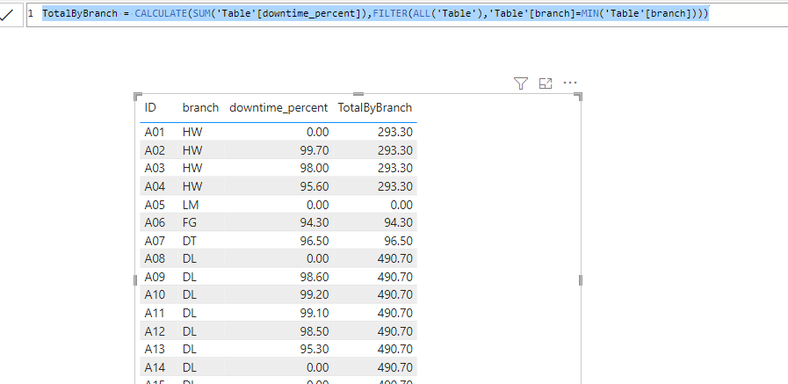The height and width of the screenshot is (384, 788).
Task: Sort by the branch column header
Action: pos(200,107)
